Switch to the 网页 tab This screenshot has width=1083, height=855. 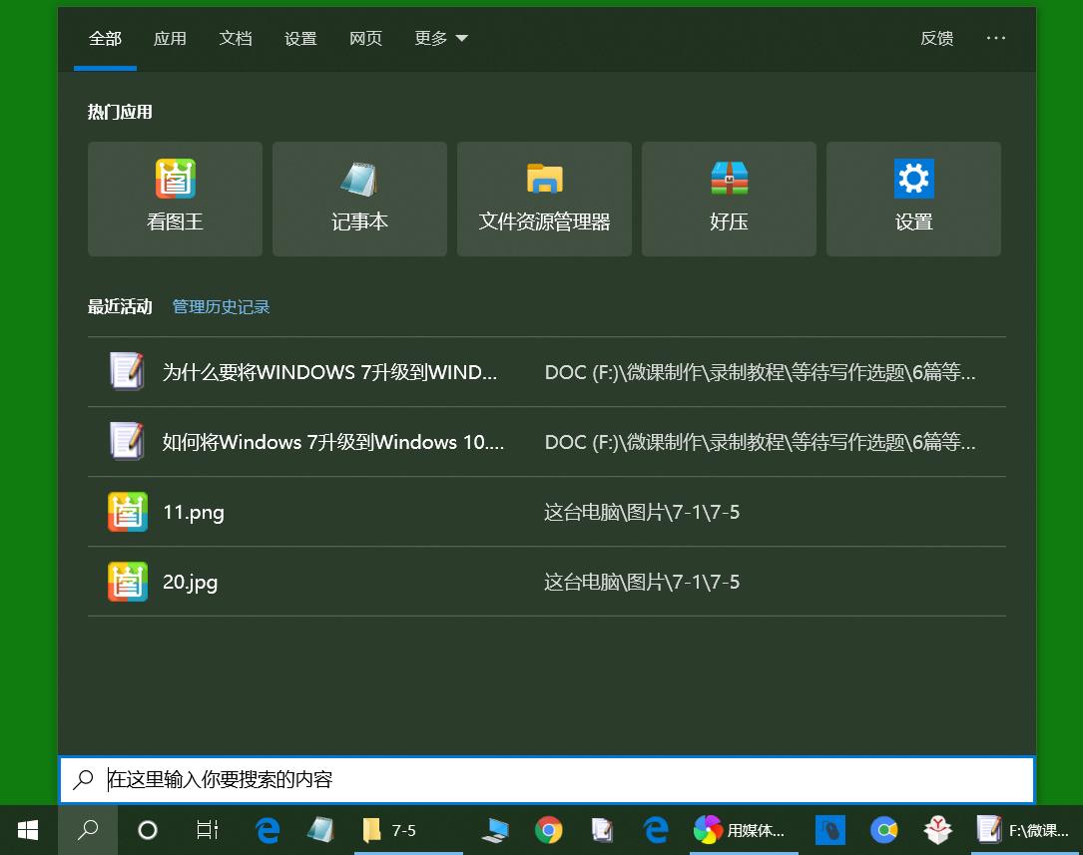tap(365, 39)
